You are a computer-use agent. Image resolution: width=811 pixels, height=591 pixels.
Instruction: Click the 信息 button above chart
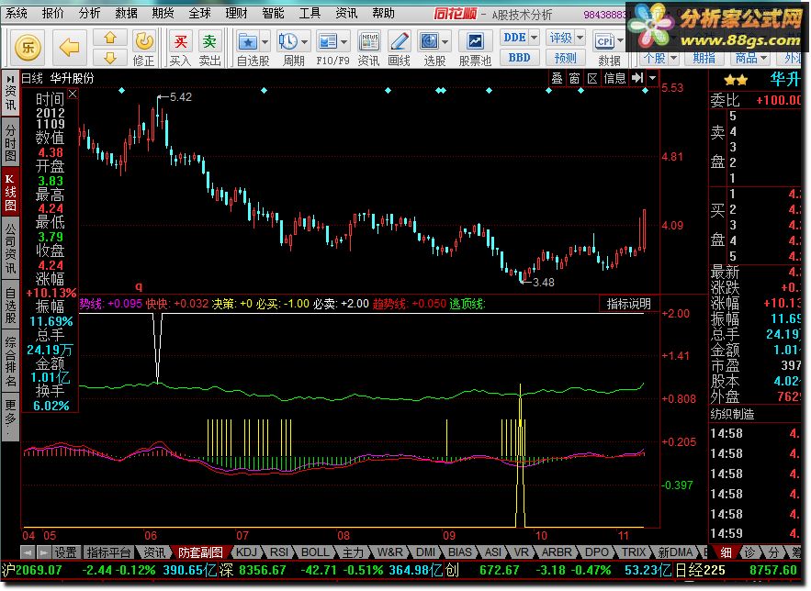pos(614,79)
